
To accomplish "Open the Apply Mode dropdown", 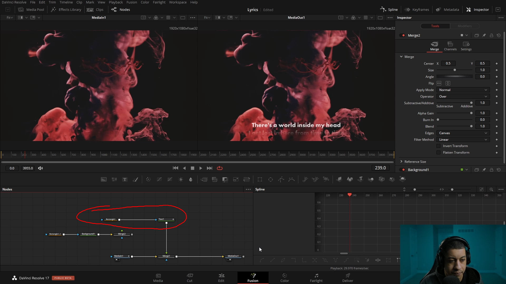I will [x=463, y=90].
